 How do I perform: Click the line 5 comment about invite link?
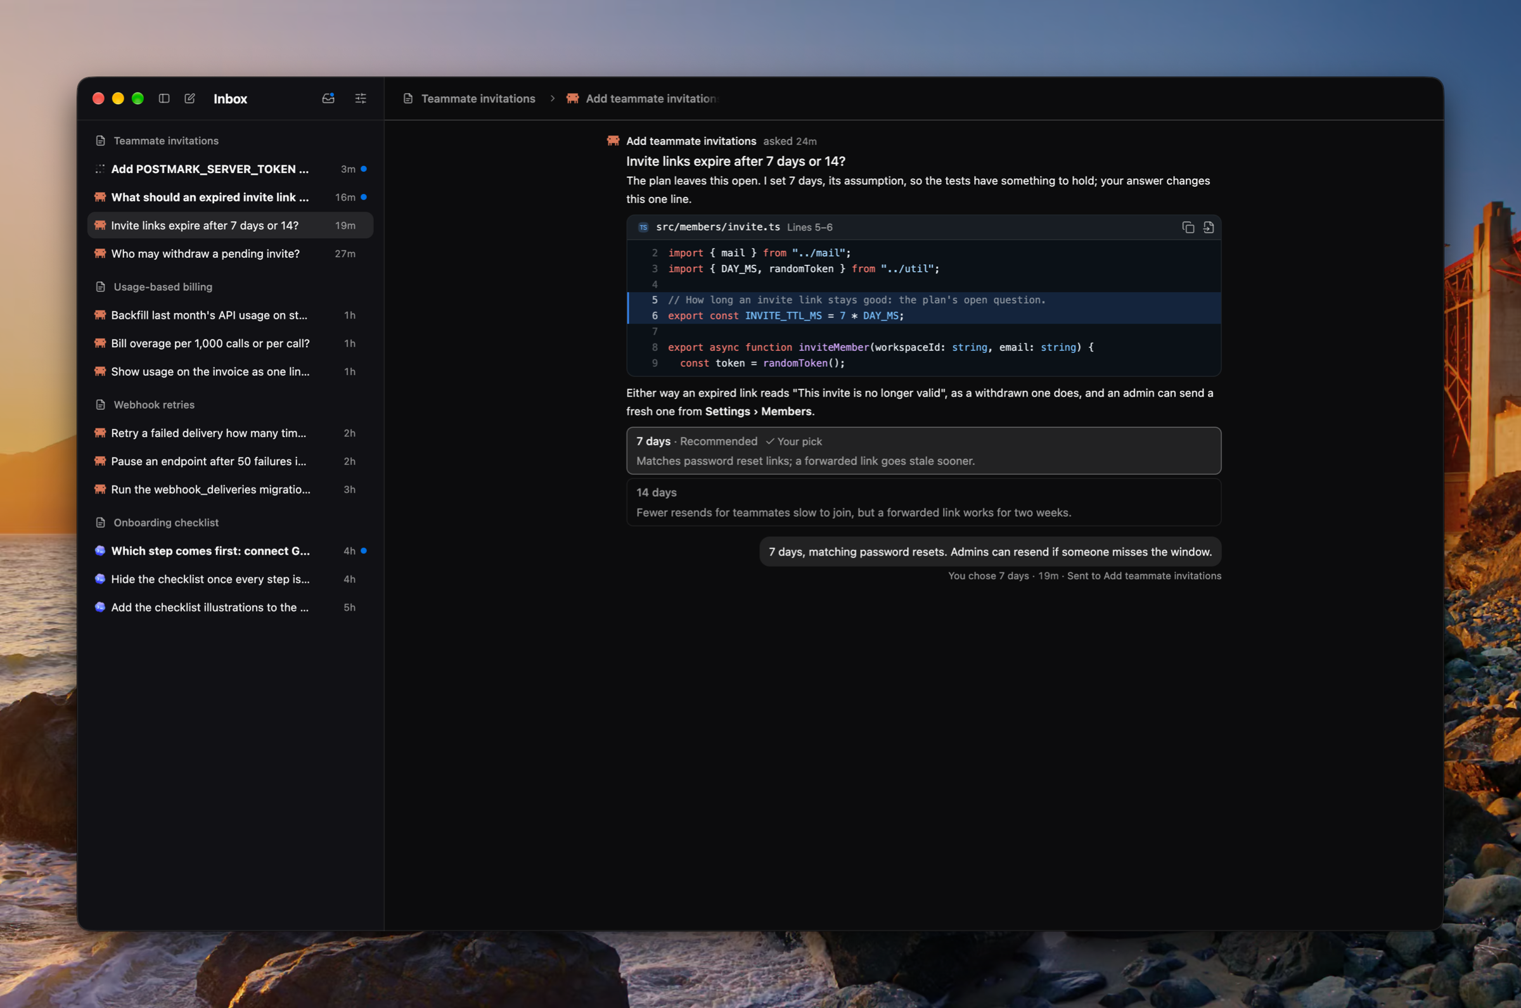point(856,300)
